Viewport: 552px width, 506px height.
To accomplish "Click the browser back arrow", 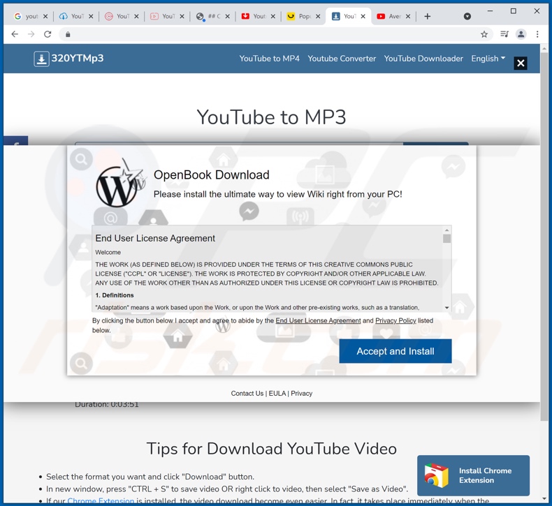I will [15, 34].
